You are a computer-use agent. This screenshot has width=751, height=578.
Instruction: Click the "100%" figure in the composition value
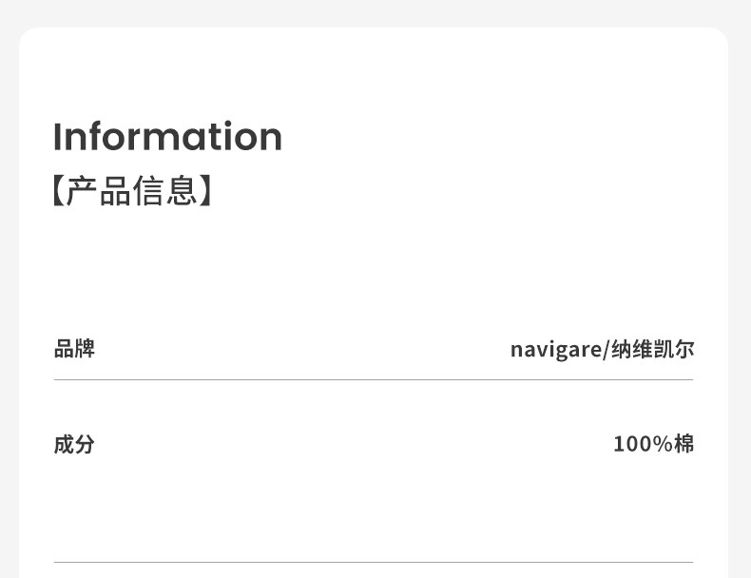643,444
